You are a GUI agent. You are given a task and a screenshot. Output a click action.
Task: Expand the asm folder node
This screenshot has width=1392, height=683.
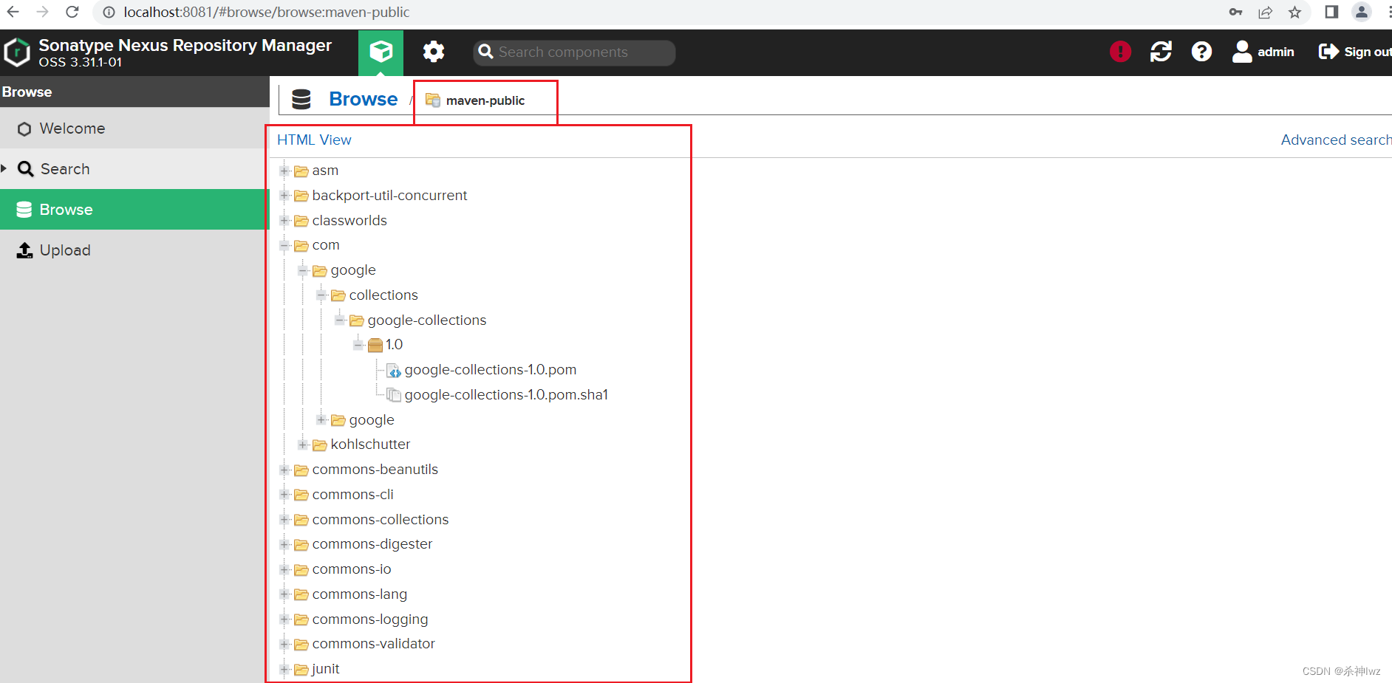[x=284, y=171]
